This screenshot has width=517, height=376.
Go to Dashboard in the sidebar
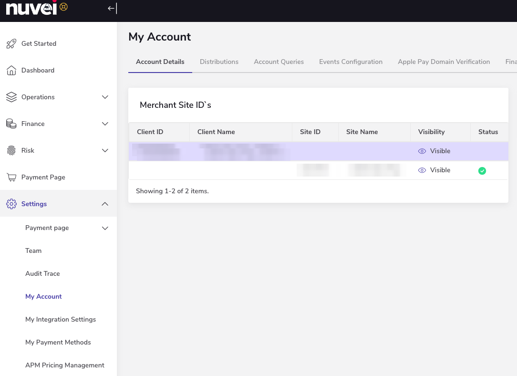pyautogui.click(x=58, y=70)
